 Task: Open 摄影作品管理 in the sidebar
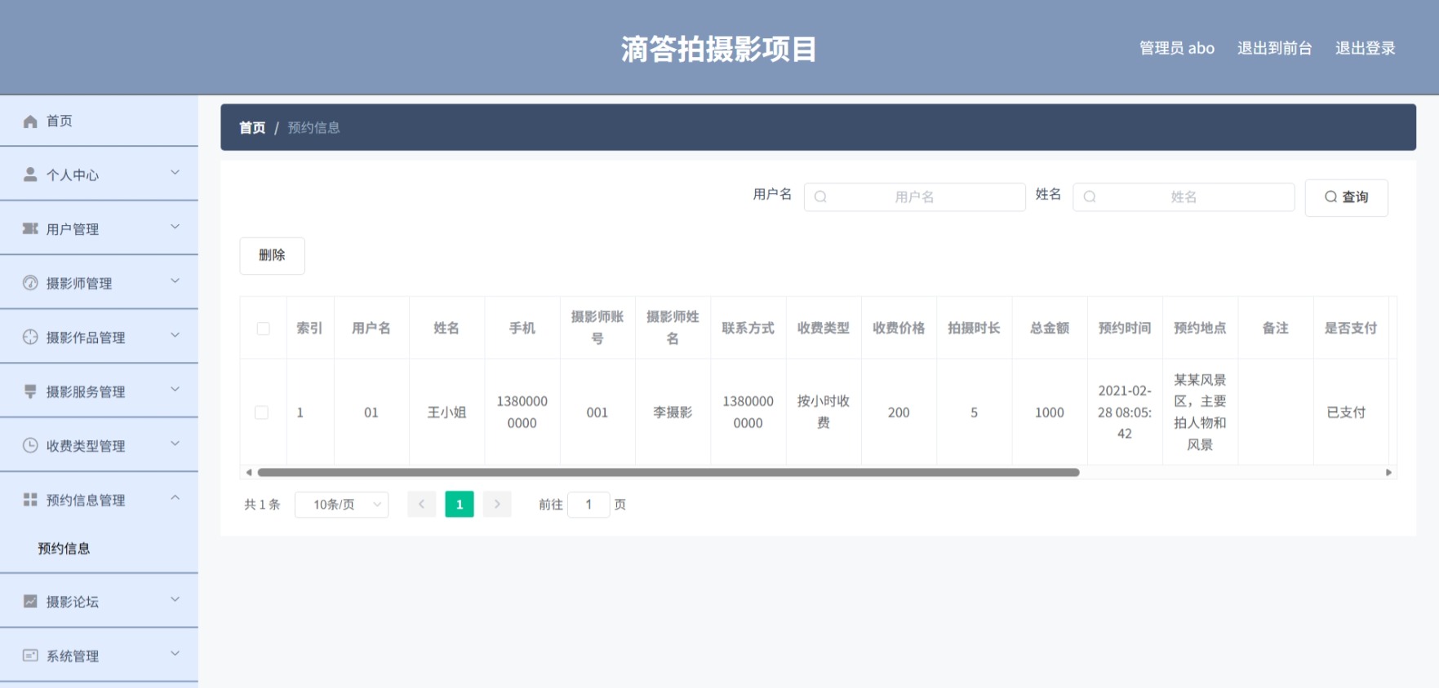[x=99, y=337]
